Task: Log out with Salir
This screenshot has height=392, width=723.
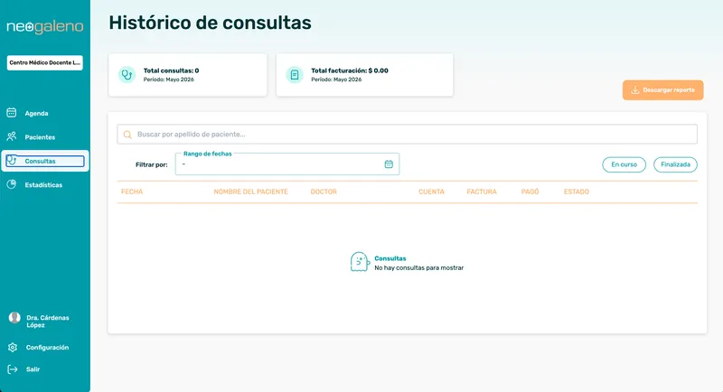Action: click(x=33, y=369)
